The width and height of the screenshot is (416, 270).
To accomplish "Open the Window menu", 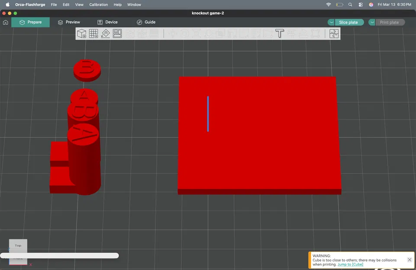I will click(134, 4).
